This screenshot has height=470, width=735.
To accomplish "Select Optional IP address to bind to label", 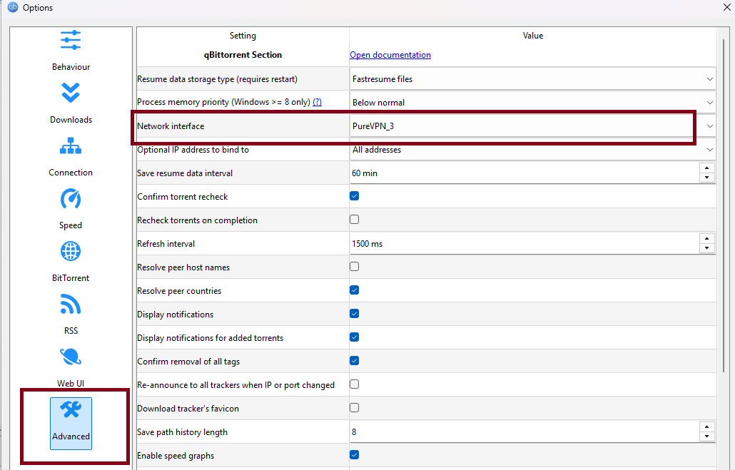I will pyautogui.click(x=193, y=150).
